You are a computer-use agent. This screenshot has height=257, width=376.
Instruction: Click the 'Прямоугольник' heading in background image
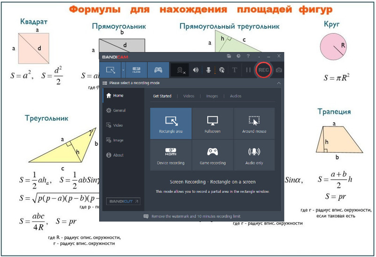119,26
